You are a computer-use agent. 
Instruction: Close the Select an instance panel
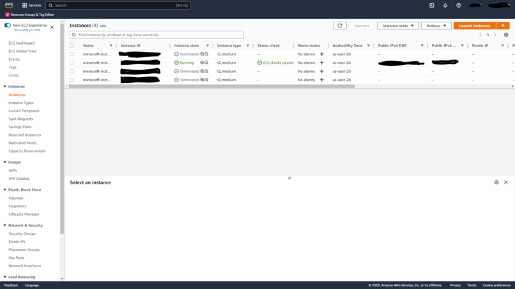(506, 182)
